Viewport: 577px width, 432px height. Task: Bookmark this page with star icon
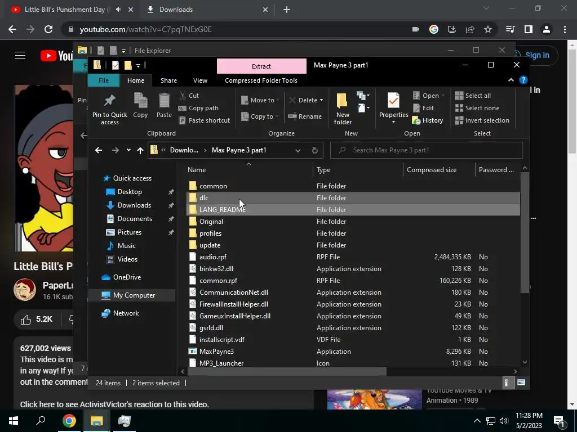tap(488, 29)
